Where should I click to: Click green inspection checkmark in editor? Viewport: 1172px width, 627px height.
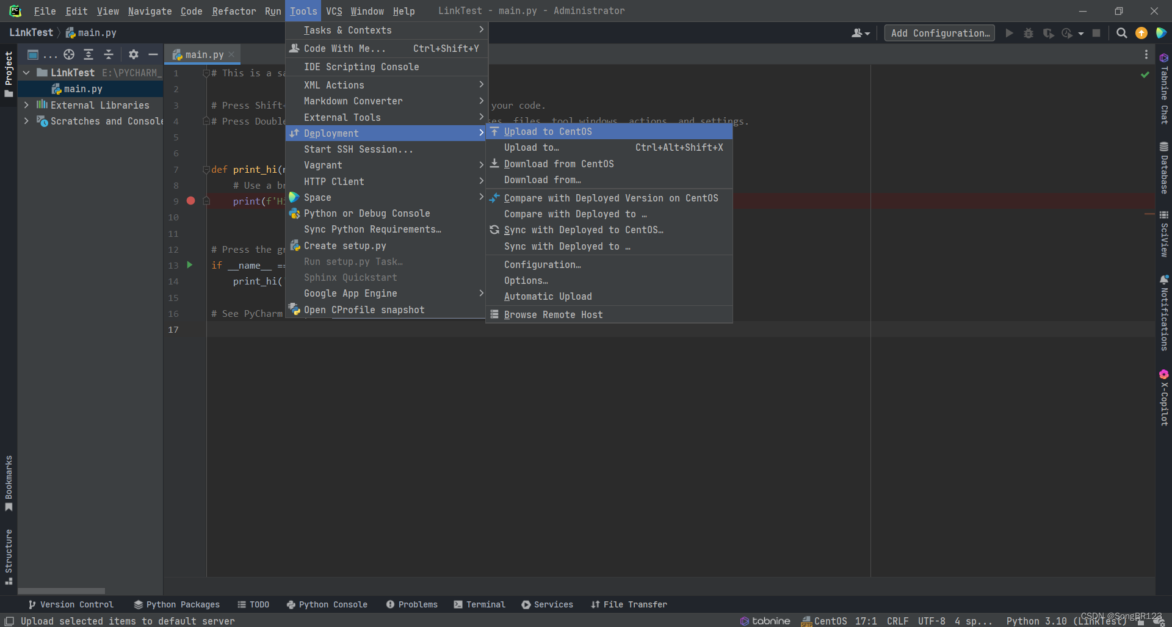coord(1145,74)
